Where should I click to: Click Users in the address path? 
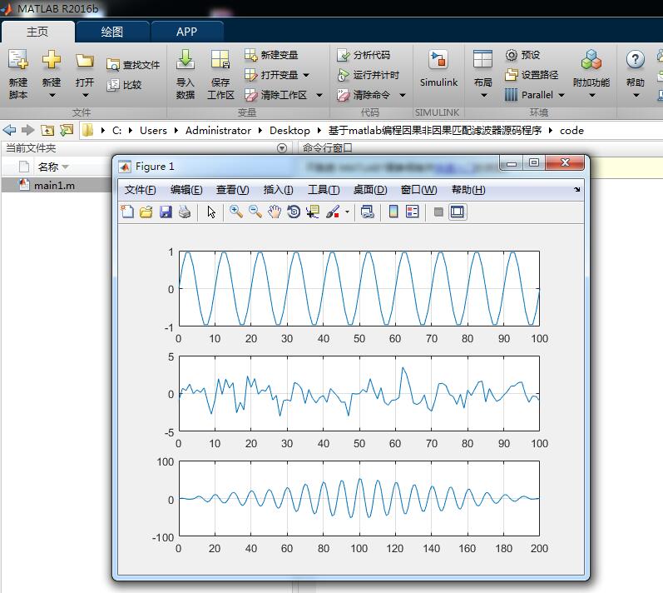153,131
